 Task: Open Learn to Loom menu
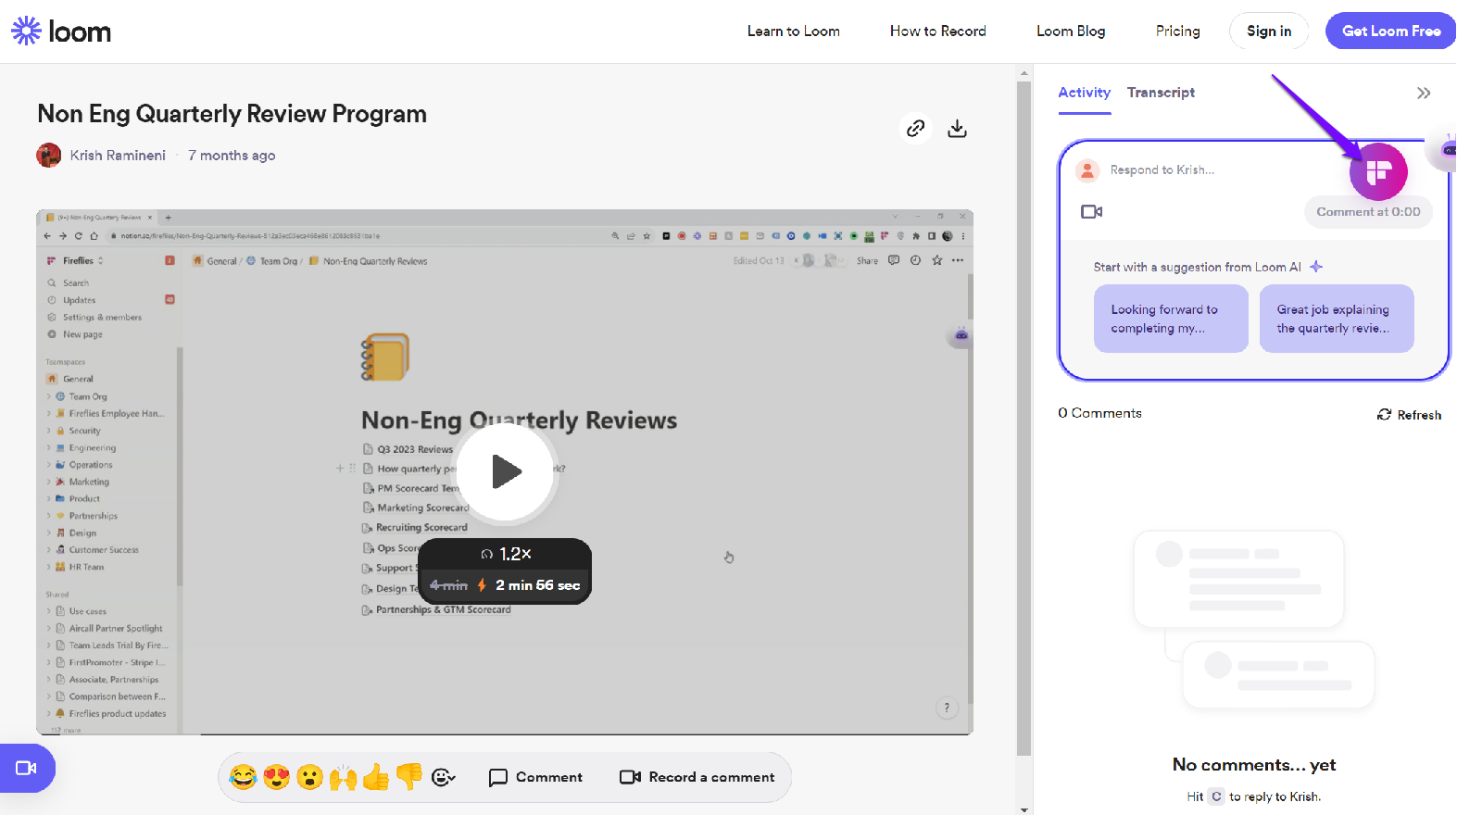tap(794, 31)
